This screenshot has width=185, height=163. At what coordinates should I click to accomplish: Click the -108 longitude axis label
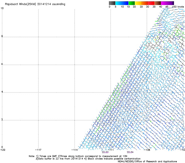coord(147,150)
